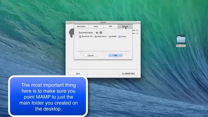Click the Try MAMP PRO button
Screen dimensions: 208x117
[x=128, y=74]
